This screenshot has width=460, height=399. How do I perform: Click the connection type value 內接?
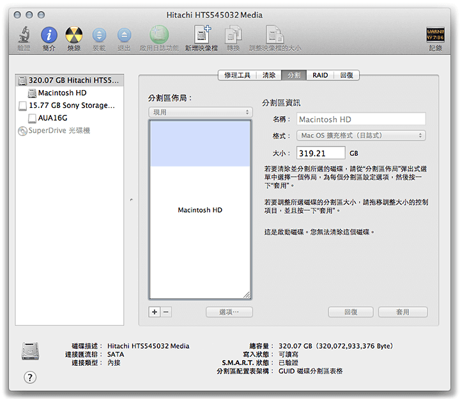point(114,363)
